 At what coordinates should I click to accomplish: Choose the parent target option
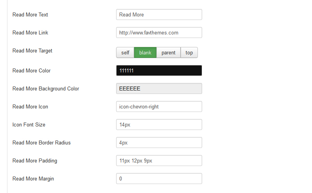pyautogui.click(x=169, y=52)
